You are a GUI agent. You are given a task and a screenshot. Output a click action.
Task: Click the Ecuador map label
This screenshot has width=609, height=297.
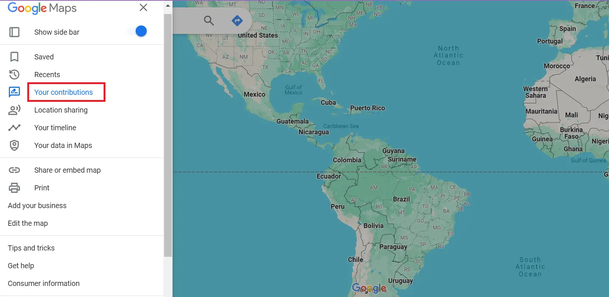[329, 176]
